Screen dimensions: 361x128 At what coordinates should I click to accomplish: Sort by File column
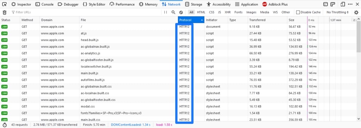pos(129,20)
